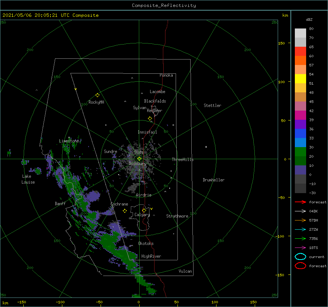Click the 2021/05/06 20:05:21 UTC timestamp

pos(36,15)
